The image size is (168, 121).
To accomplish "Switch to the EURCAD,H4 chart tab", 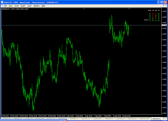I will point(132,119).
